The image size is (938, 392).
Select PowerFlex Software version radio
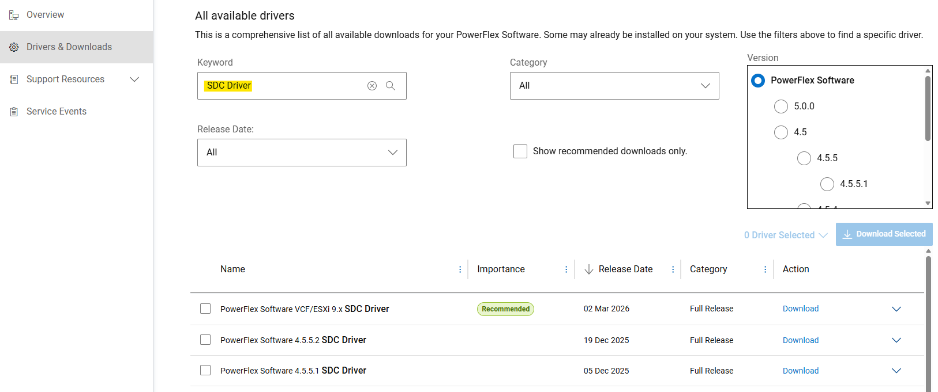pyautogui.click(x=758, y=81)
